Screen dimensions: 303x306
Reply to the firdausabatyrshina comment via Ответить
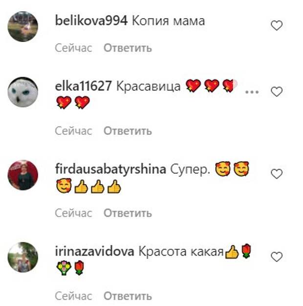[x=128, y=213]
